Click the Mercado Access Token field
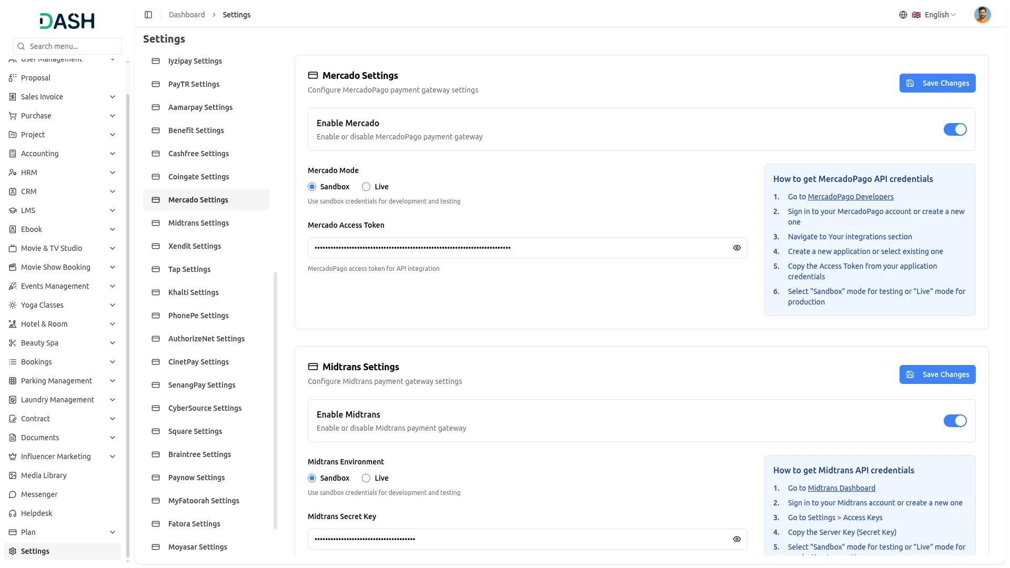Image resolution: width=1010 pixels, height=568 pixels. coord(528,248)
